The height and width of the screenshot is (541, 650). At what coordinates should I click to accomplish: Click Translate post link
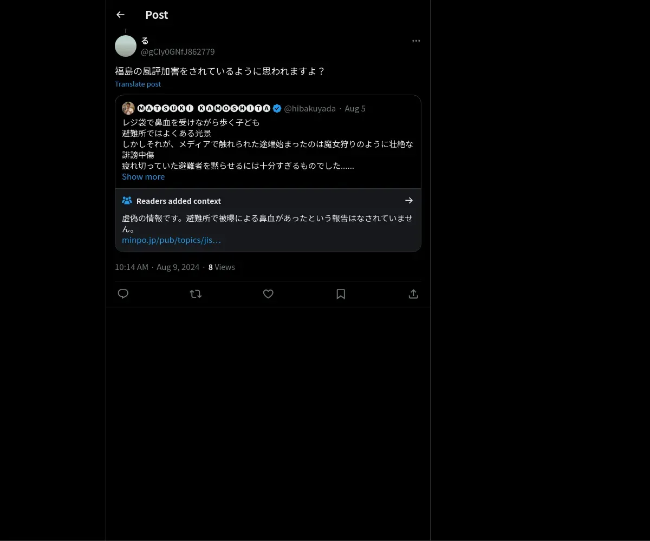pos(138,84)
